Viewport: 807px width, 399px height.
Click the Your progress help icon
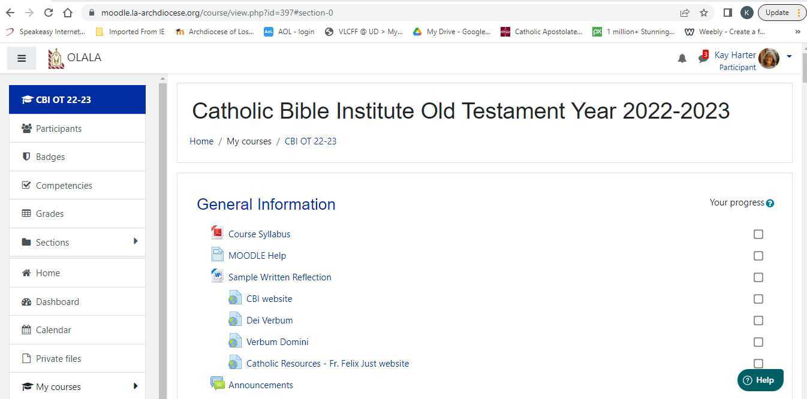point(770,203)
